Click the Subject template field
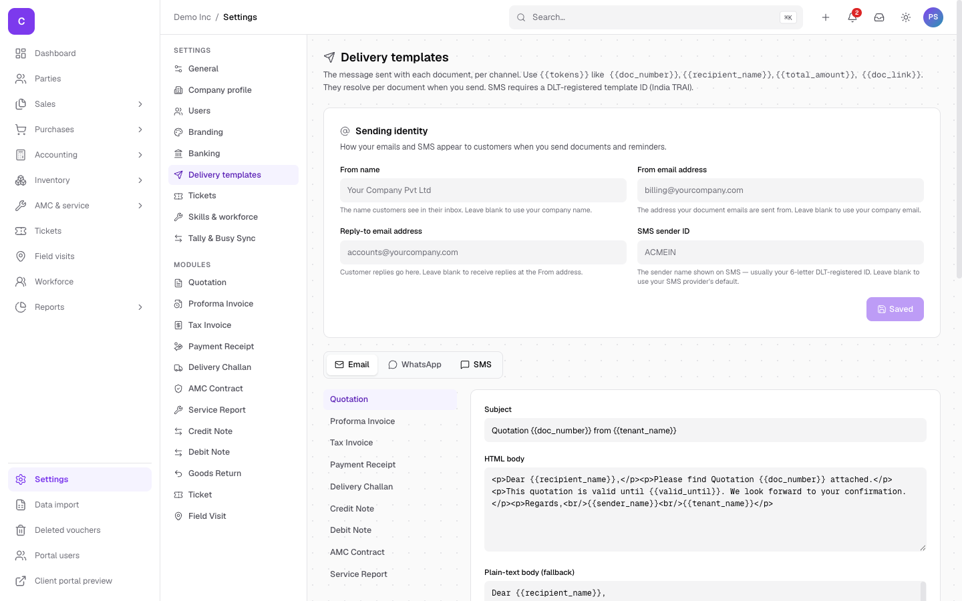This screenshot has height=601, width=962. pyautogui.click(x=705, y=431)
